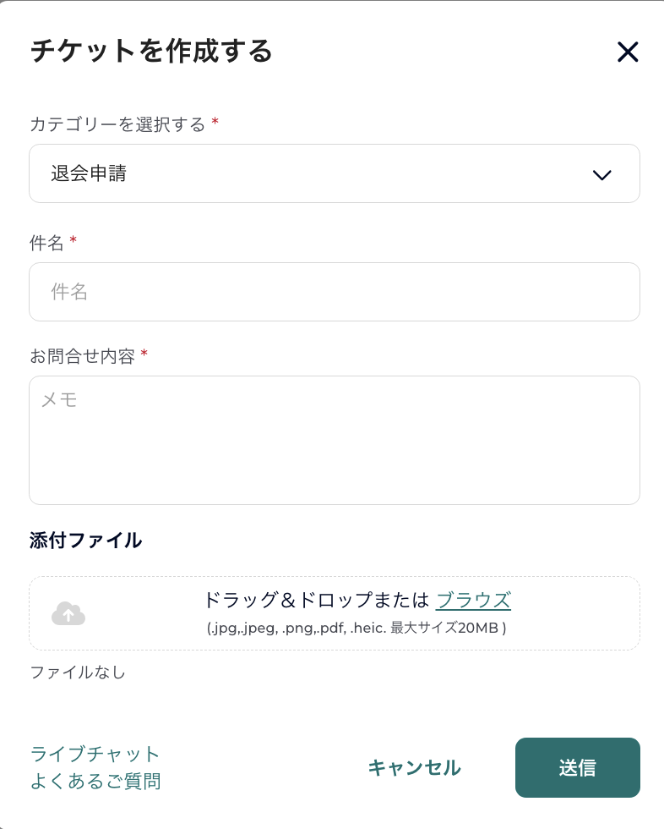664x829 pixels.
Task: Click into the メモ inquiry text area
Action: [334, 440]
